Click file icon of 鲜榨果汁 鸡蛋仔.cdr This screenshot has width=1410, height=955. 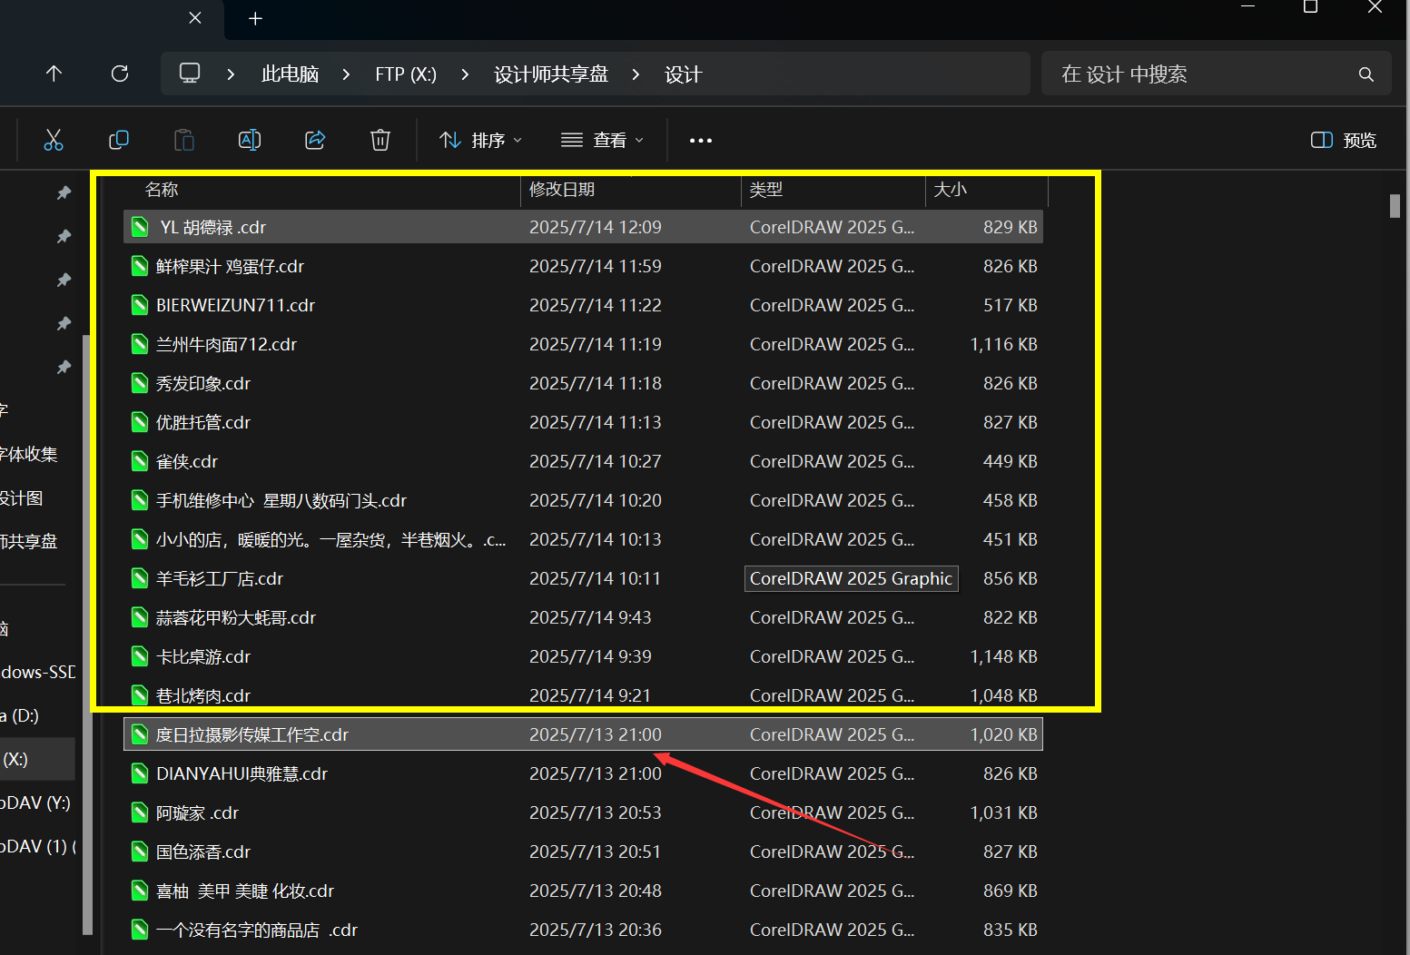click(x=140, y=266)
